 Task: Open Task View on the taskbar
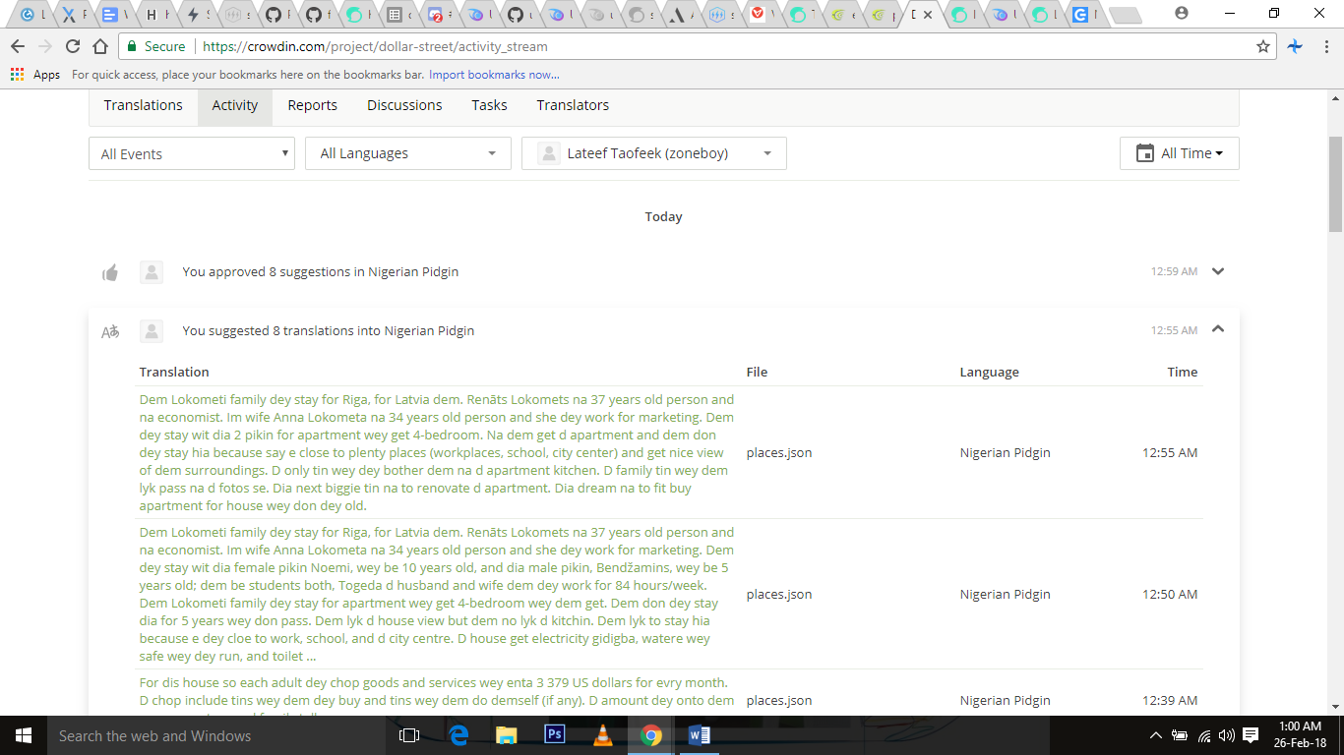tap(409, 735)
